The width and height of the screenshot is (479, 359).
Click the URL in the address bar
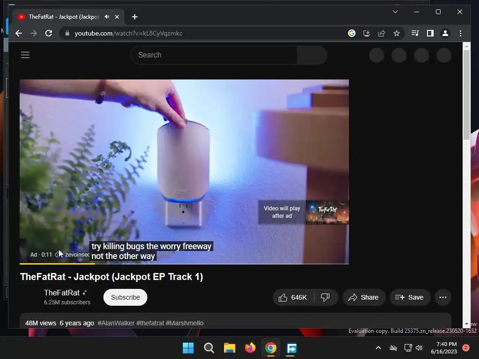point(129,33)
